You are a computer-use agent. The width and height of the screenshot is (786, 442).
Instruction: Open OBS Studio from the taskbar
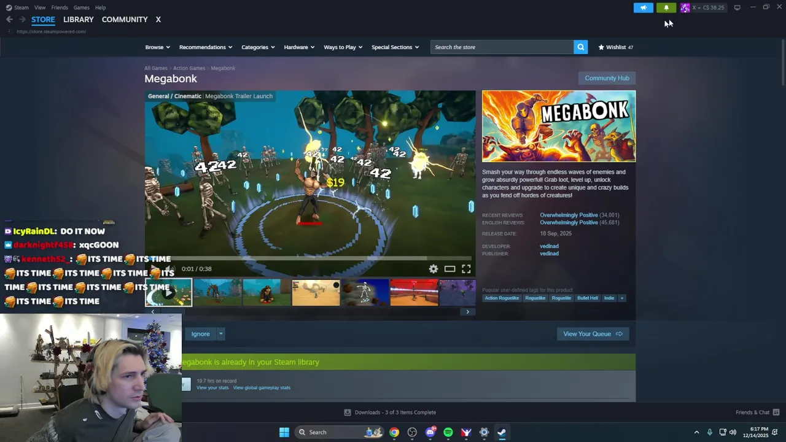tap(412, 432)
